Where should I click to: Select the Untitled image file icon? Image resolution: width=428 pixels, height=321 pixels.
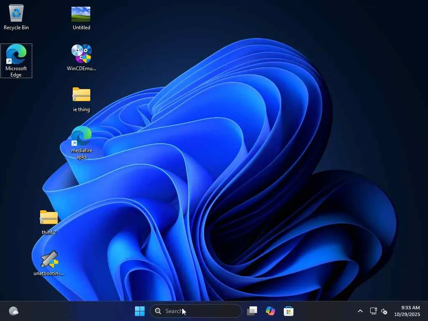81,14
